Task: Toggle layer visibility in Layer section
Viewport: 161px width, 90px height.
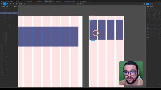Action: (x=159, y=23)
